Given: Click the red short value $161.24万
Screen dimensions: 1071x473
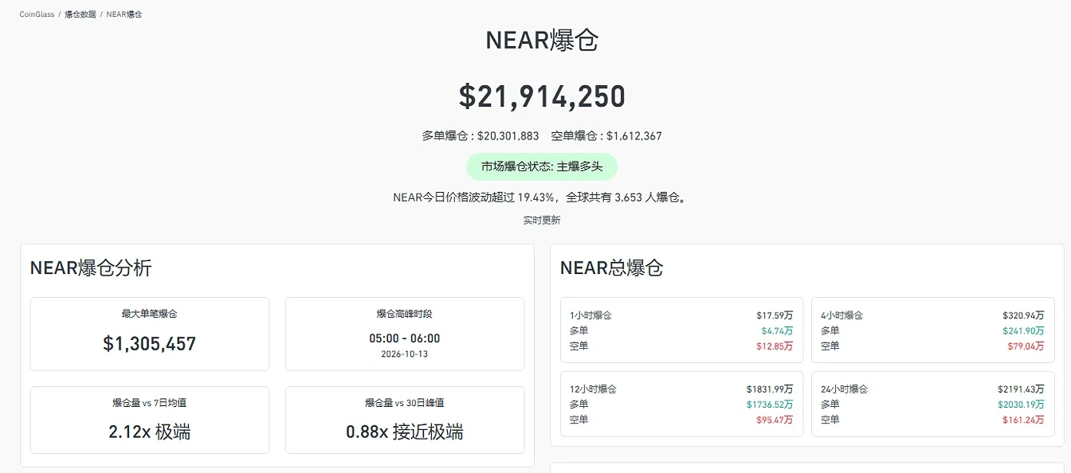Looking at the screenshot, I should coord(1023,420).
